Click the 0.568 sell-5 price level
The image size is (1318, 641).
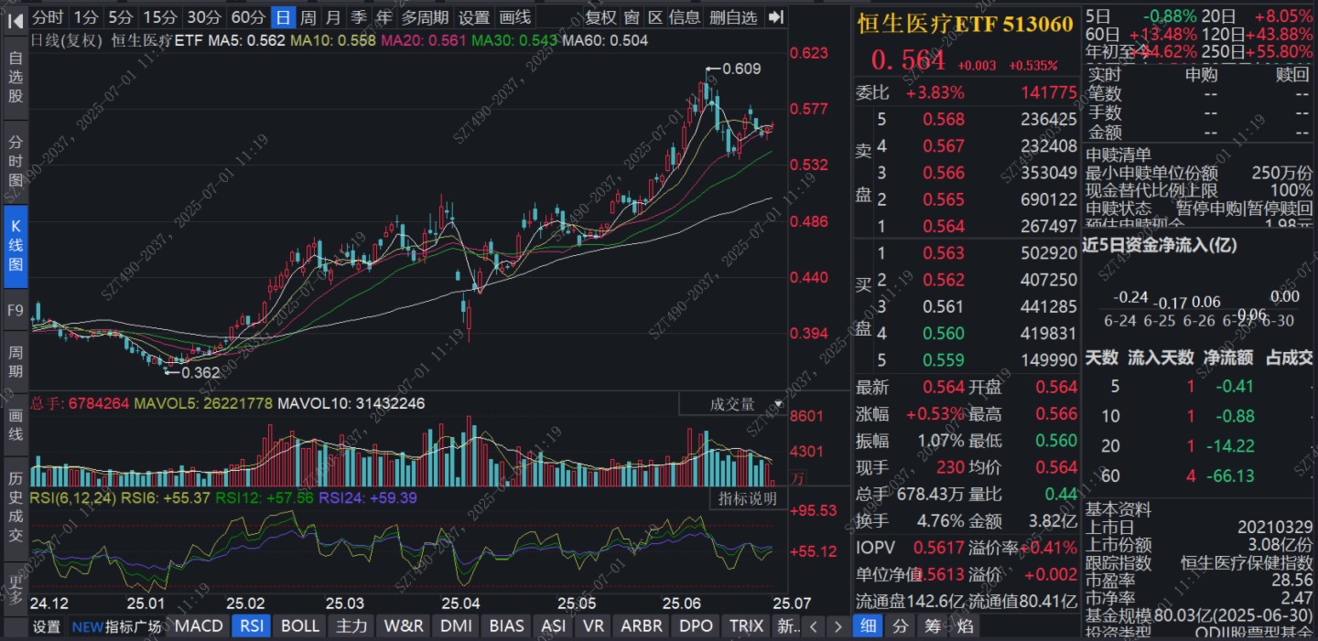pyautogui.click(x=943, y=119)
